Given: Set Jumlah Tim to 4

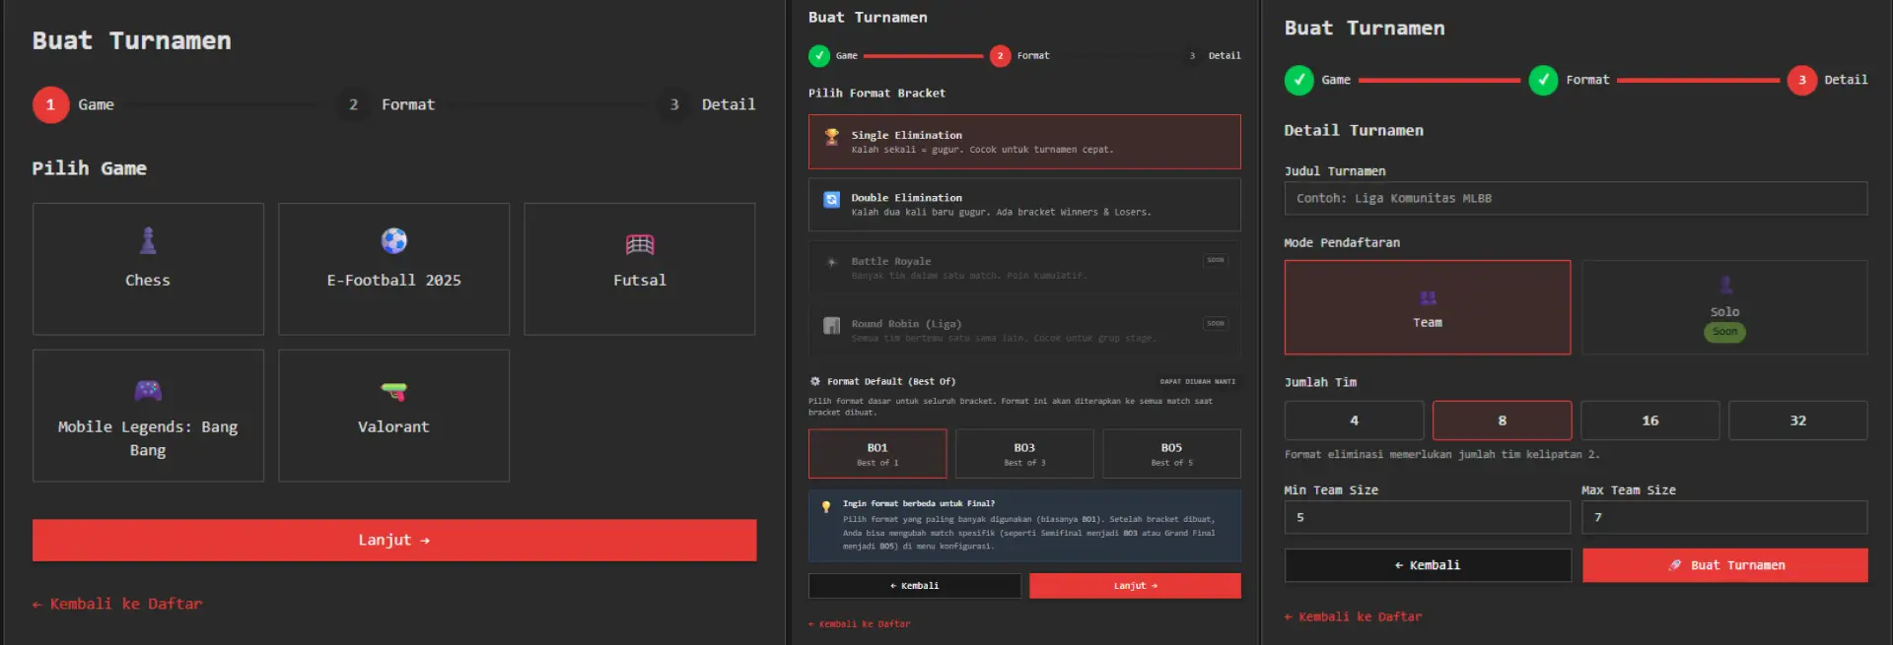Looking at the screenshot, I should 1355,420.
